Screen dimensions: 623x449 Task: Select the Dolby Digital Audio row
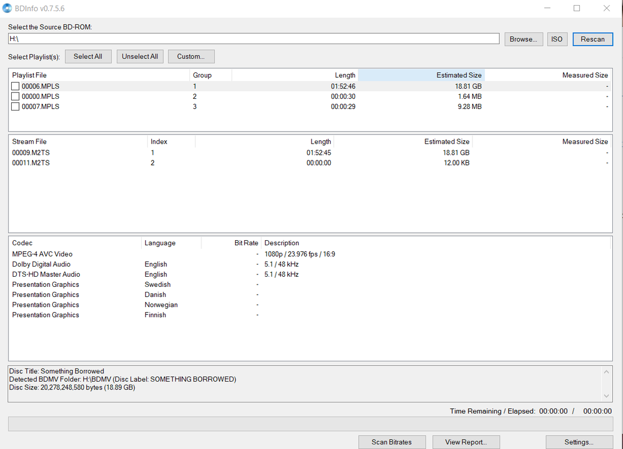pyautogui.click(x=310, y=264)
